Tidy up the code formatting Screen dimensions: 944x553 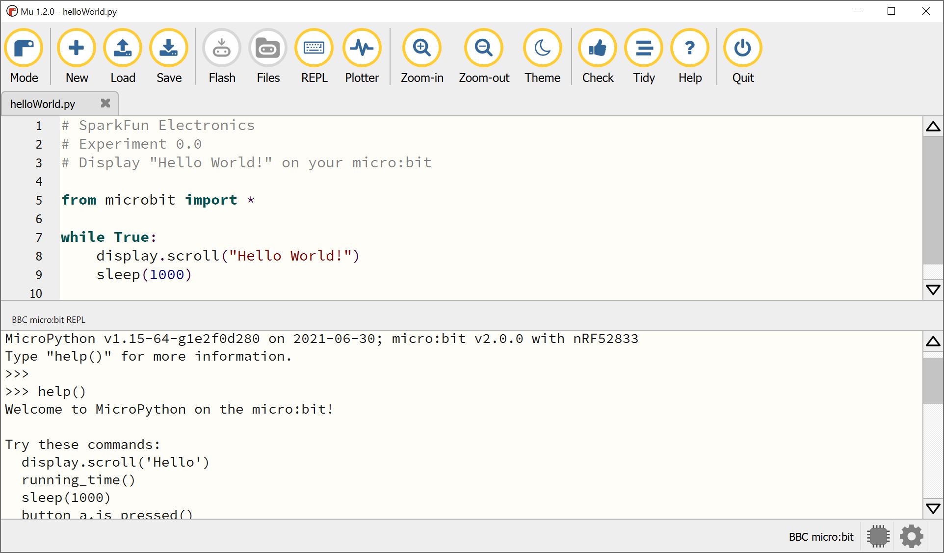click(x=644, y=56)
